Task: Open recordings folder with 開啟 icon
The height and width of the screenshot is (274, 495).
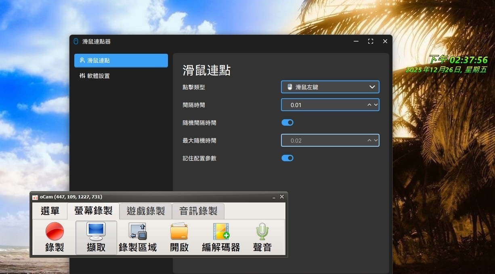Action: [179, 231]
